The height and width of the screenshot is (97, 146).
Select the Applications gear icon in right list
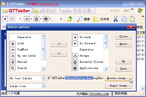[75, 68]
